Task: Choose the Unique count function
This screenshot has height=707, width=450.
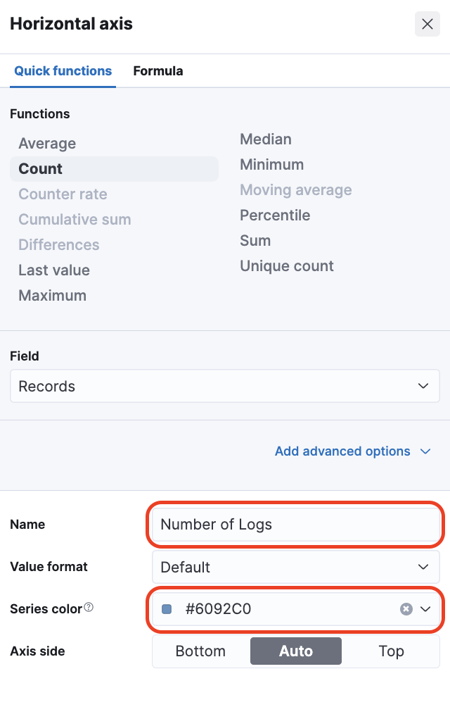Action: pos(287,266)
